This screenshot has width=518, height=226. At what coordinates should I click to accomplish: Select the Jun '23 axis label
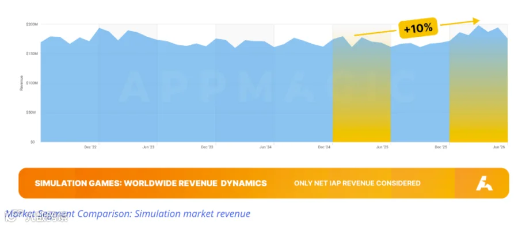148,147
